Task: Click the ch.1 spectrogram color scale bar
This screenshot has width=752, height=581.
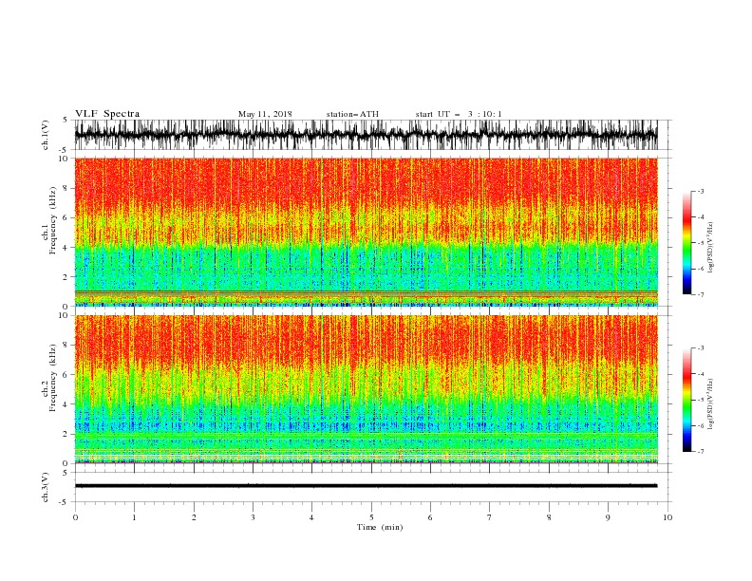Action: (687, 243)
